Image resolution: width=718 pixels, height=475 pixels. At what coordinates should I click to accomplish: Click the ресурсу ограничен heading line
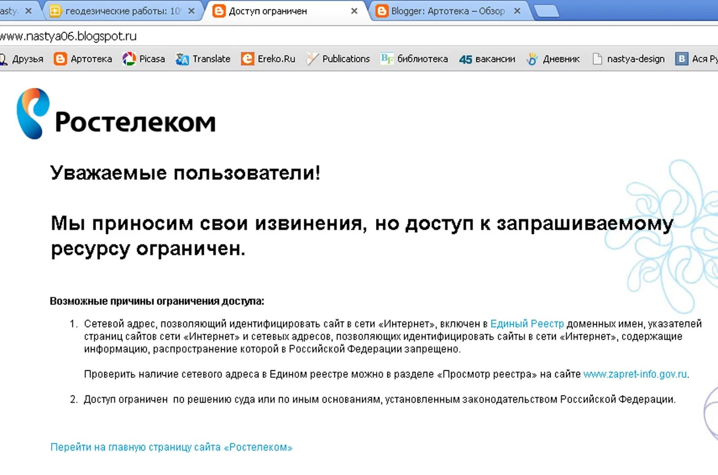148,249
